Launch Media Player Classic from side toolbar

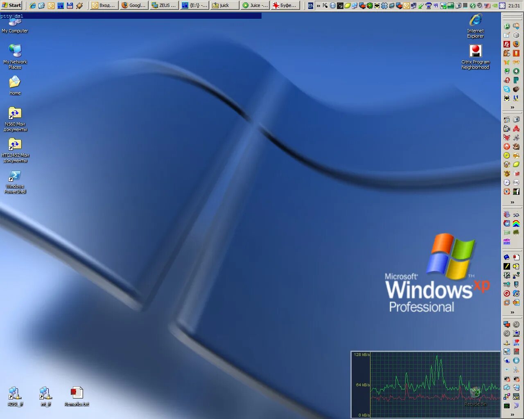(507, 119)
